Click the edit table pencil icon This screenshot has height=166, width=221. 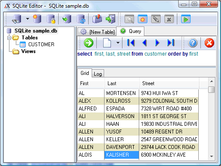point(156,19)
